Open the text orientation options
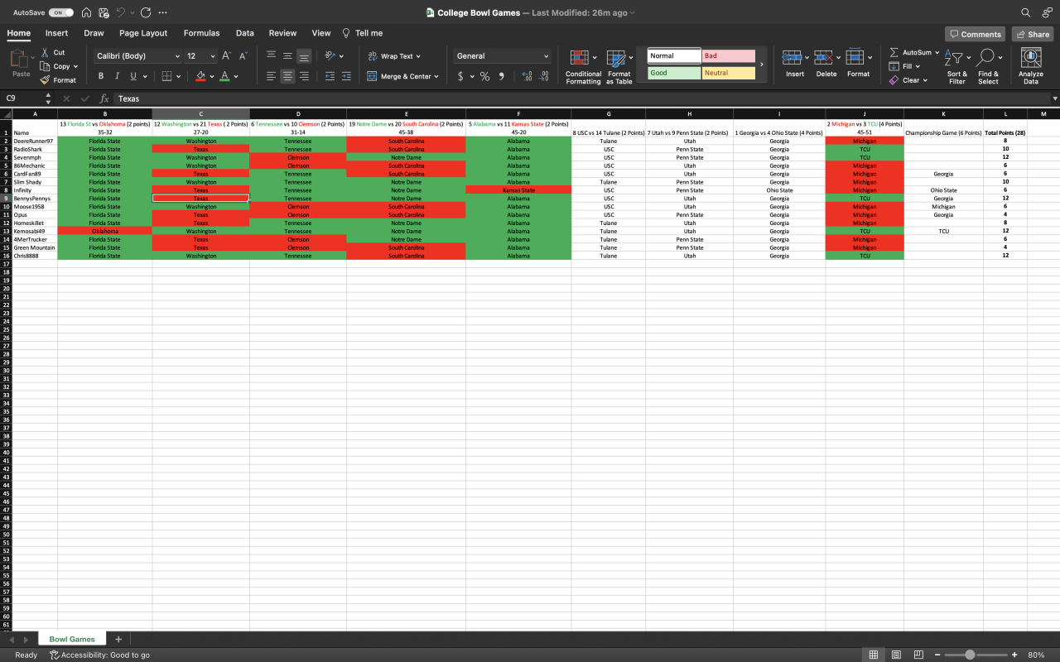 (x=333, y=55)
